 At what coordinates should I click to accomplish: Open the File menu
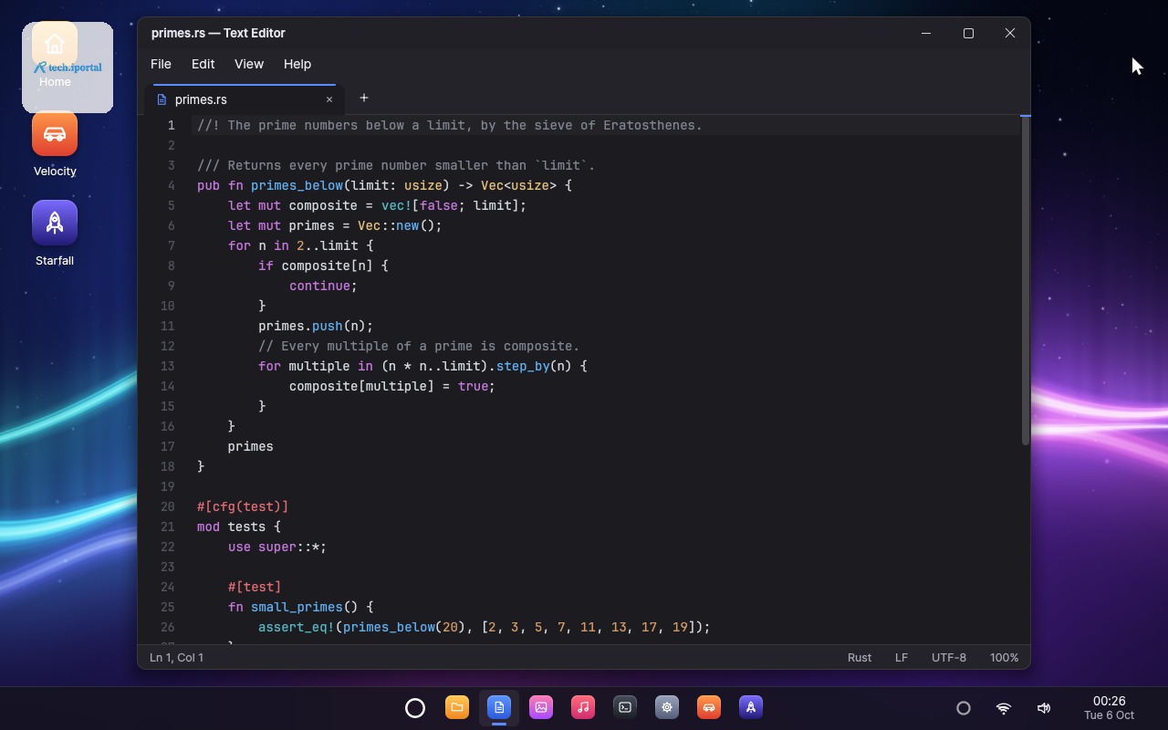point(161,64)
